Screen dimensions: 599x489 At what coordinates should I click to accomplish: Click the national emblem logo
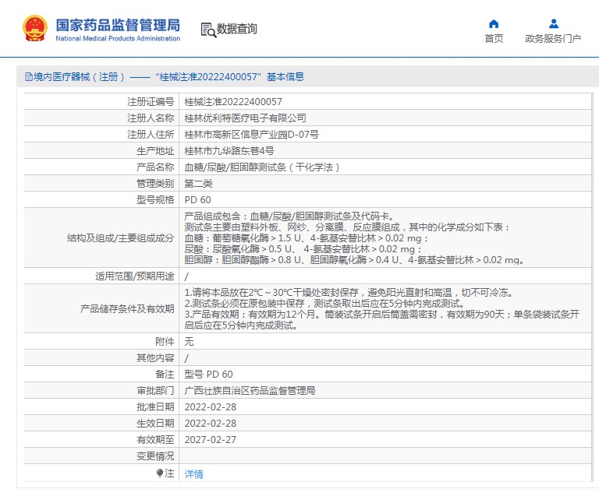point(35,28)
